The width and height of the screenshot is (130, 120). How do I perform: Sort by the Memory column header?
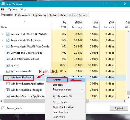(76, 25)
